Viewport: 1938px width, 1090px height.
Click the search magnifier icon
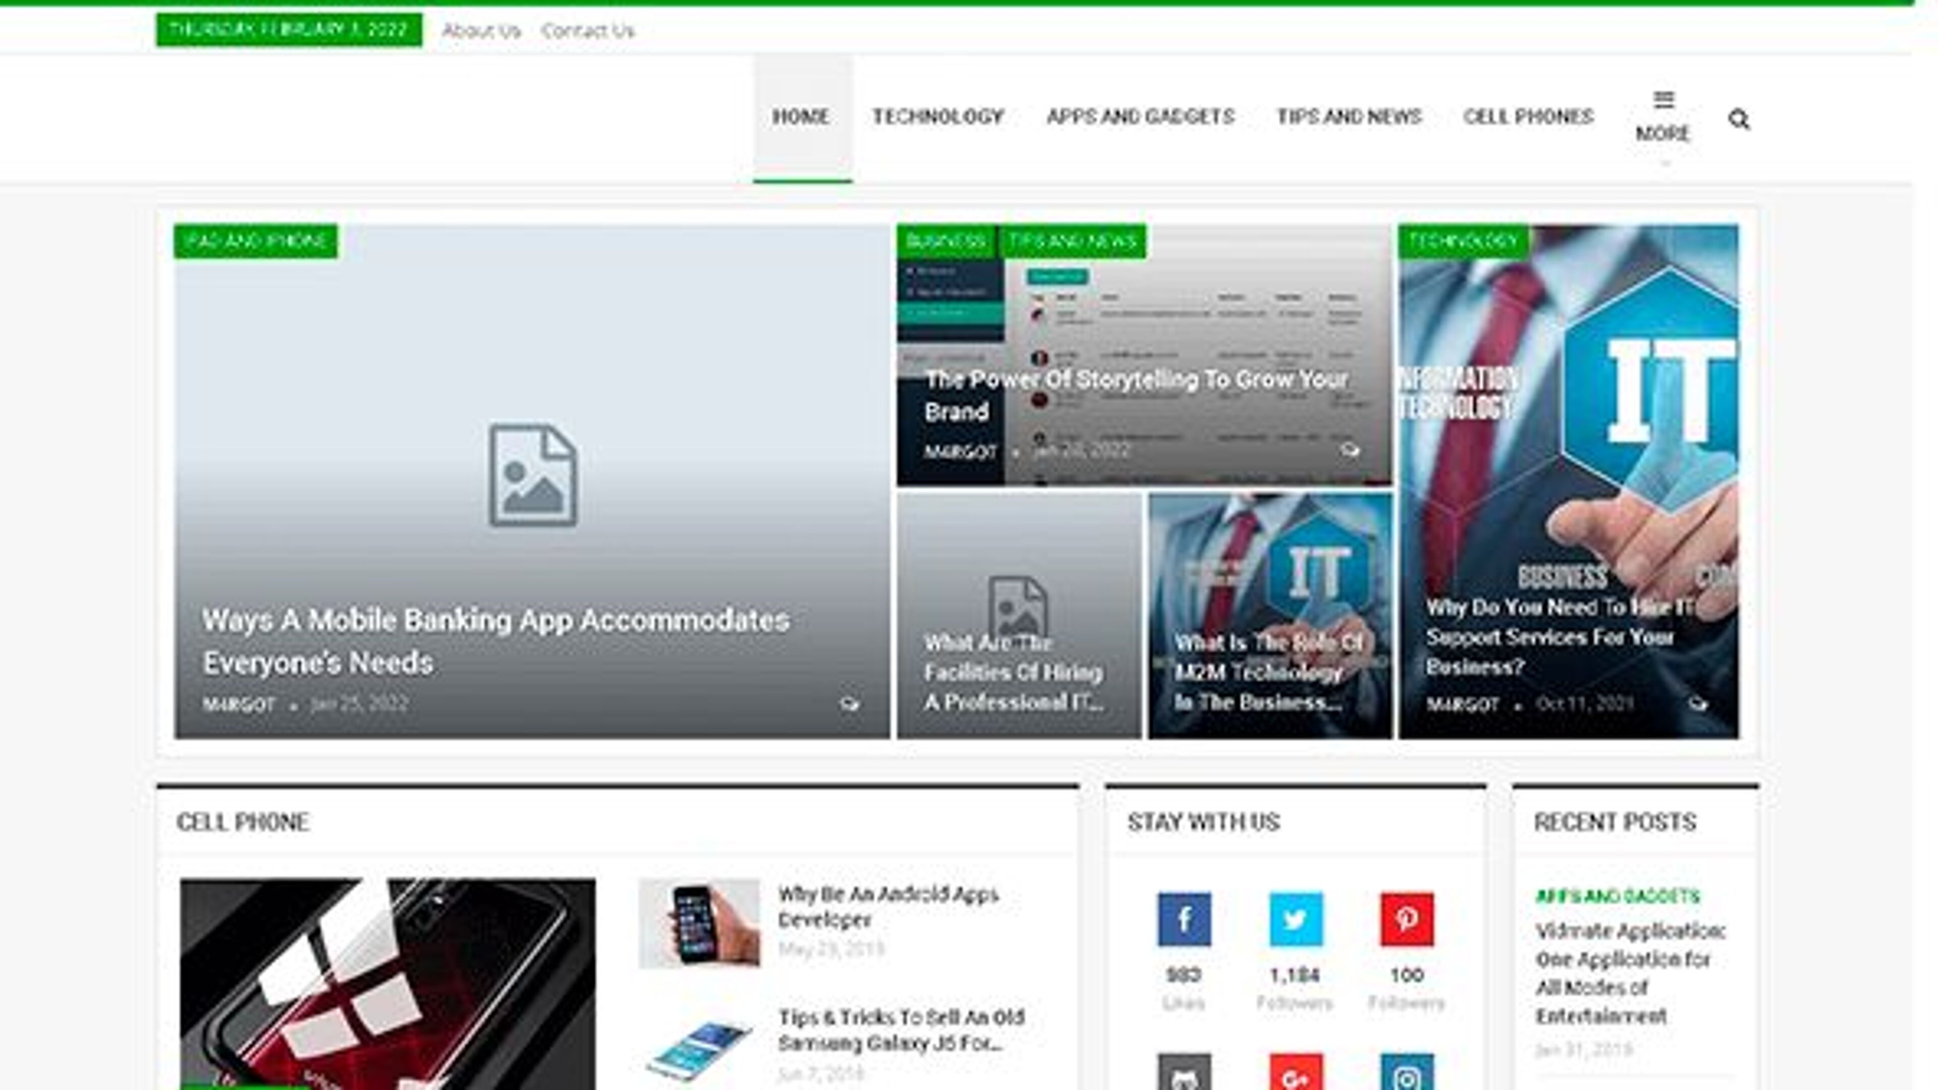tap(1738, 119)
